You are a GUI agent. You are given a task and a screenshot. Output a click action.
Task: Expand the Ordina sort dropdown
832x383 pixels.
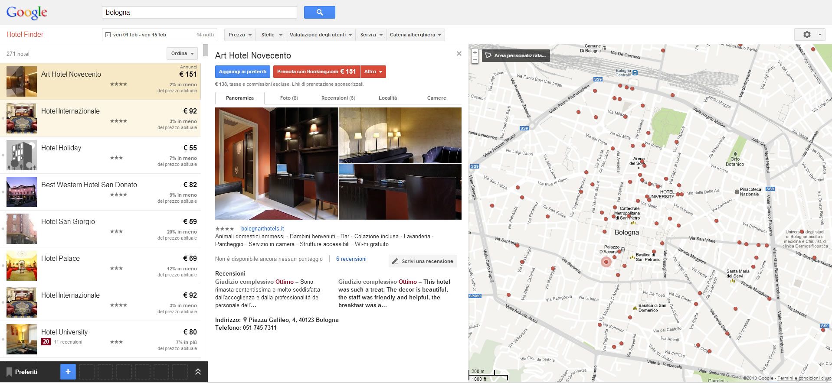[182, 53]
